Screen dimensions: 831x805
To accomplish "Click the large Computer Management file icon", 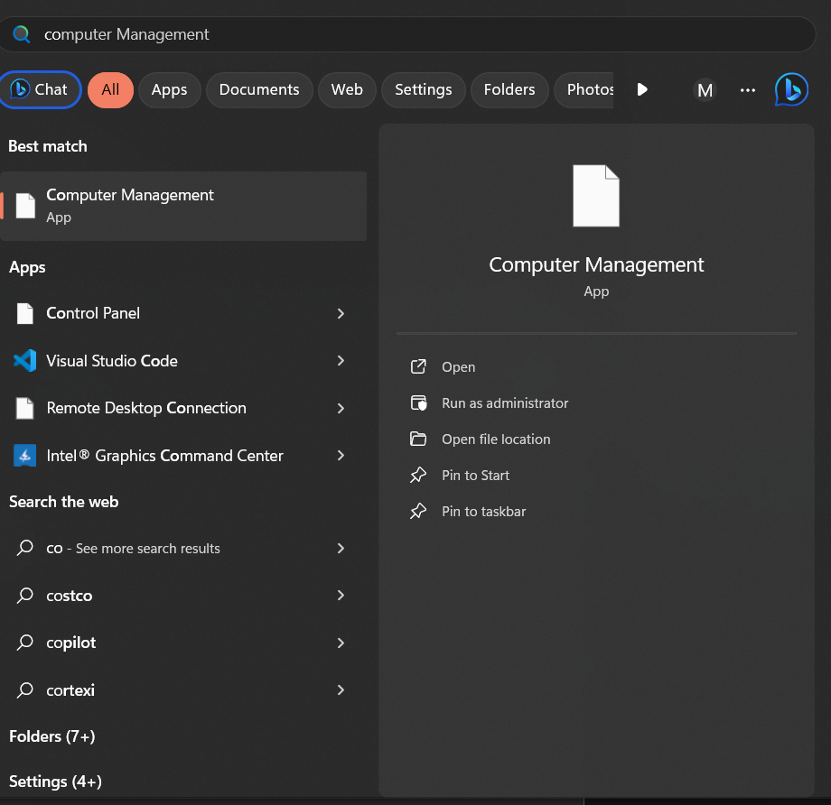I will click(596, 196).
